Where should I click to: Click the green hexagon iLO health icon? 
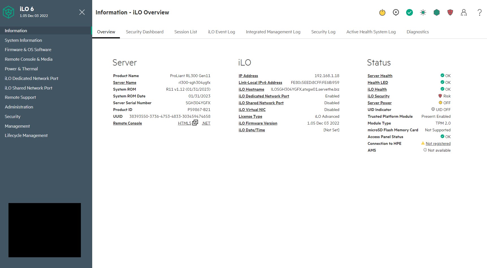(437, 12)
